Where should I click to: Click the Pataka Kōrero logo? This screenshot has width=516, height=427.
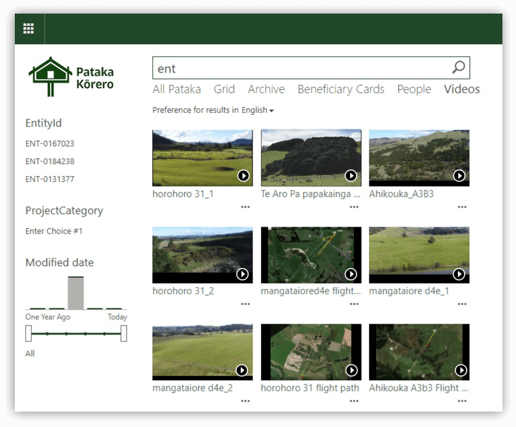pyautogui.click(x=71, y=77)
